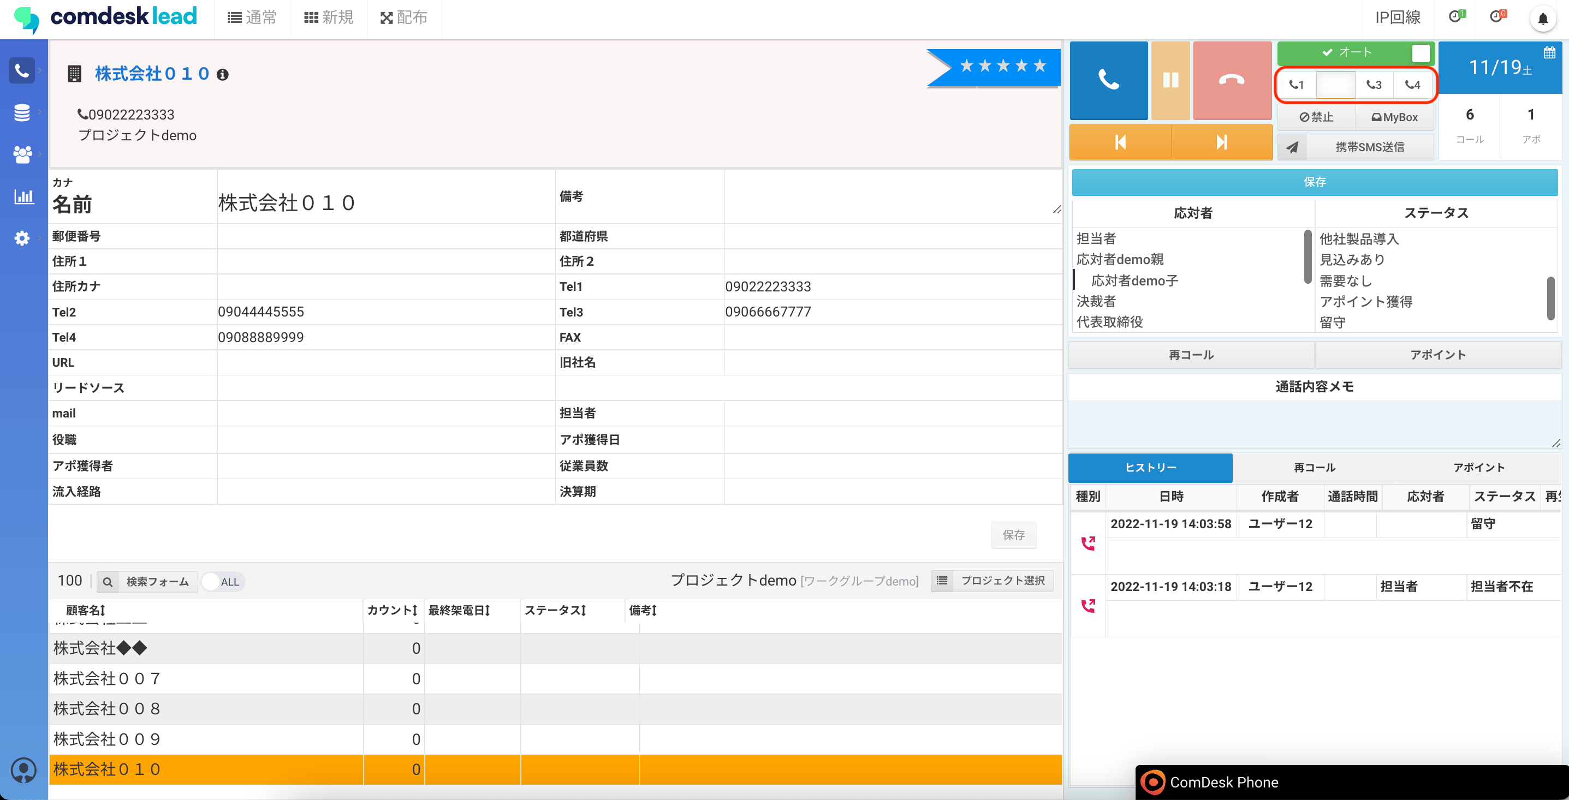Viewport: 1569px width, 800px height.
Task: Select status 留守
Action: pos(1333,323)
